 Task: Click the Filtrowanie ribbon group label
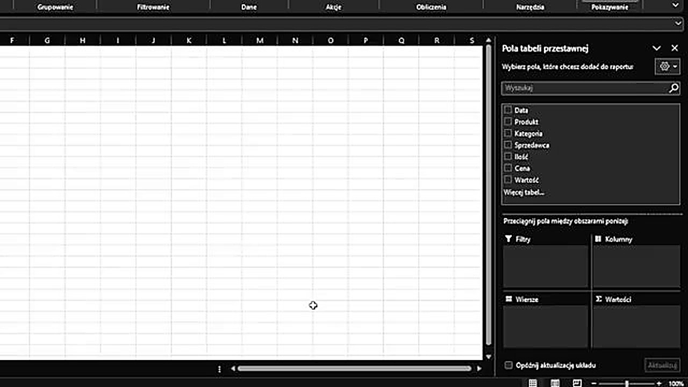click(x=153, y=8)
